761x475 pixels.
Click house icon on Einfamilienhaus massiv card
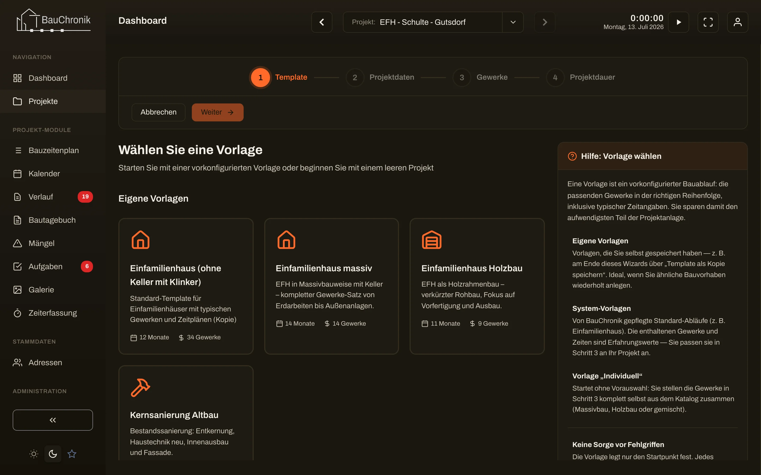click(286, 240)
